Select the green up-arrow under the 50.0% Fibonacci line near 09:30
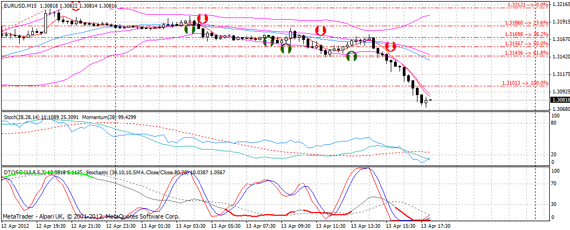This screenshot has height=230, width=570. point(286,49)
